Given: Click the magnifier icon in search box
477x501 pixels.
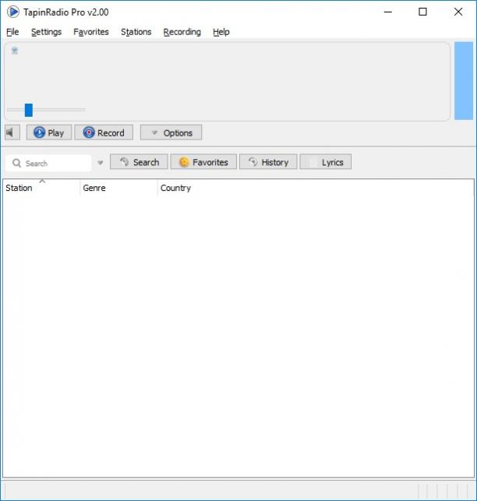Looking at the screenshot, I should [x=16, y=164].
